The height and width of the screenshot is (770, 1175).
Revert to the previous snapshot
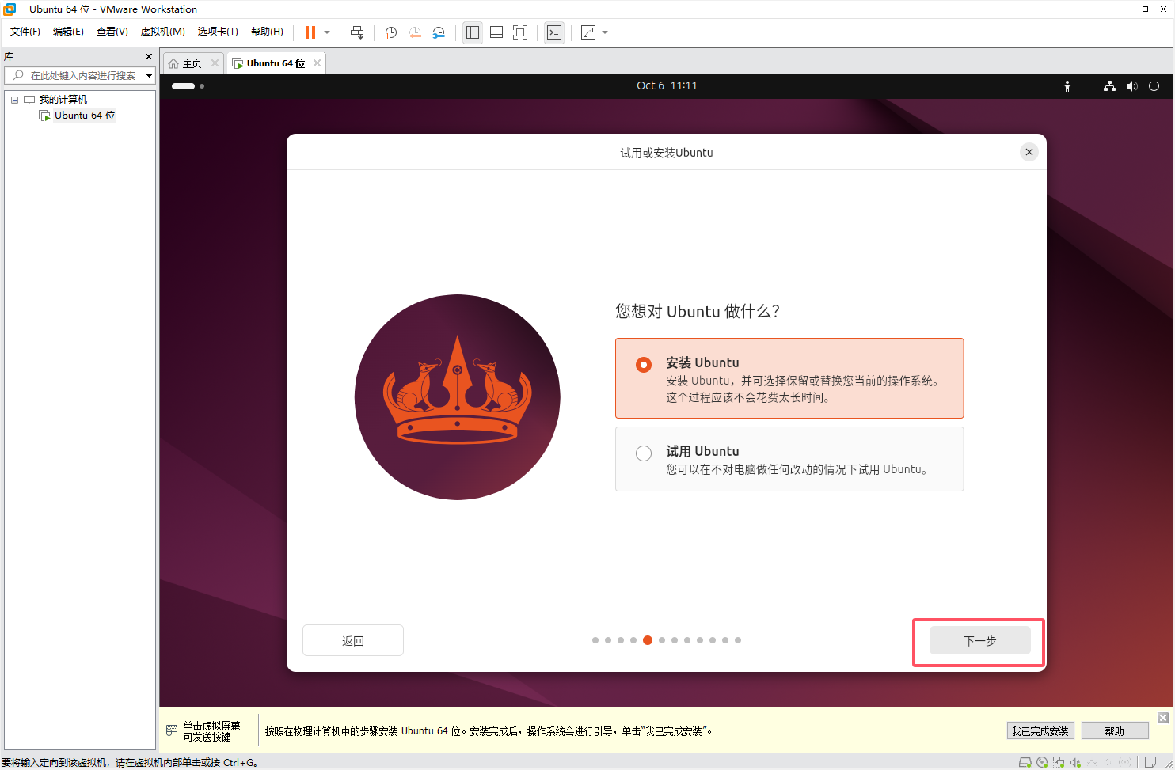415,32
